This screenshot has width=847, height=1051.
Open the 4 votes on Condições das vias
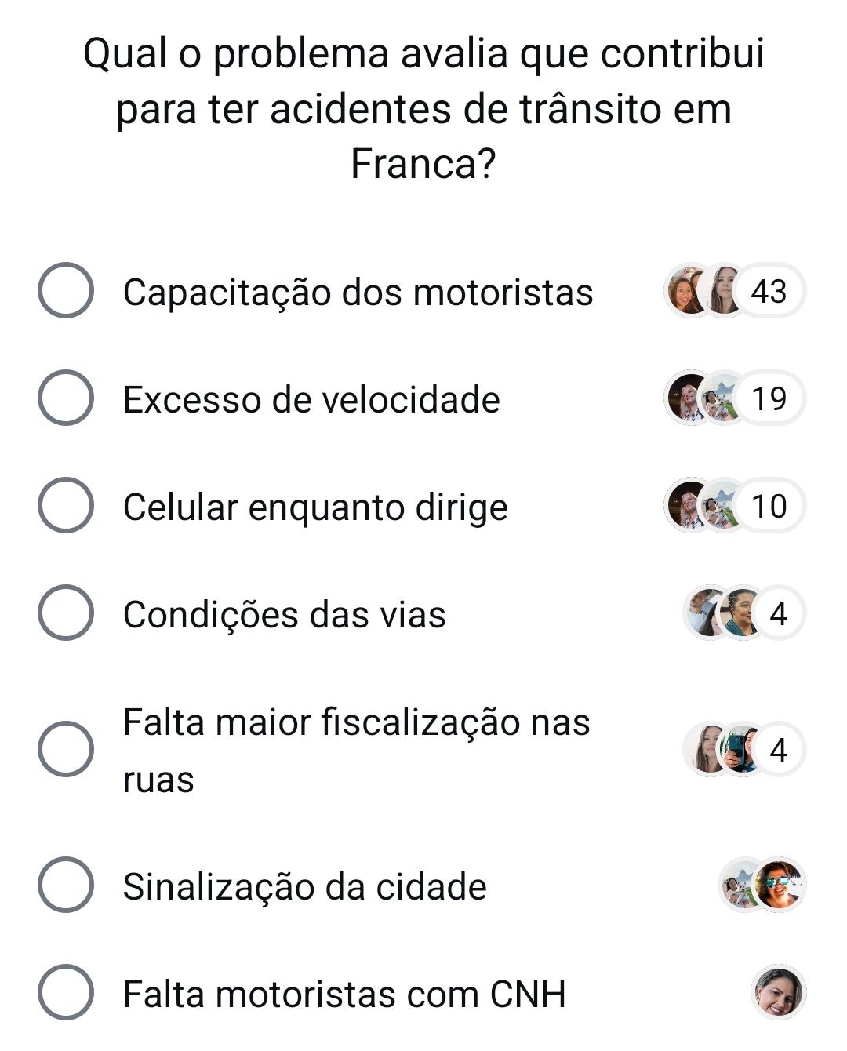778,613
